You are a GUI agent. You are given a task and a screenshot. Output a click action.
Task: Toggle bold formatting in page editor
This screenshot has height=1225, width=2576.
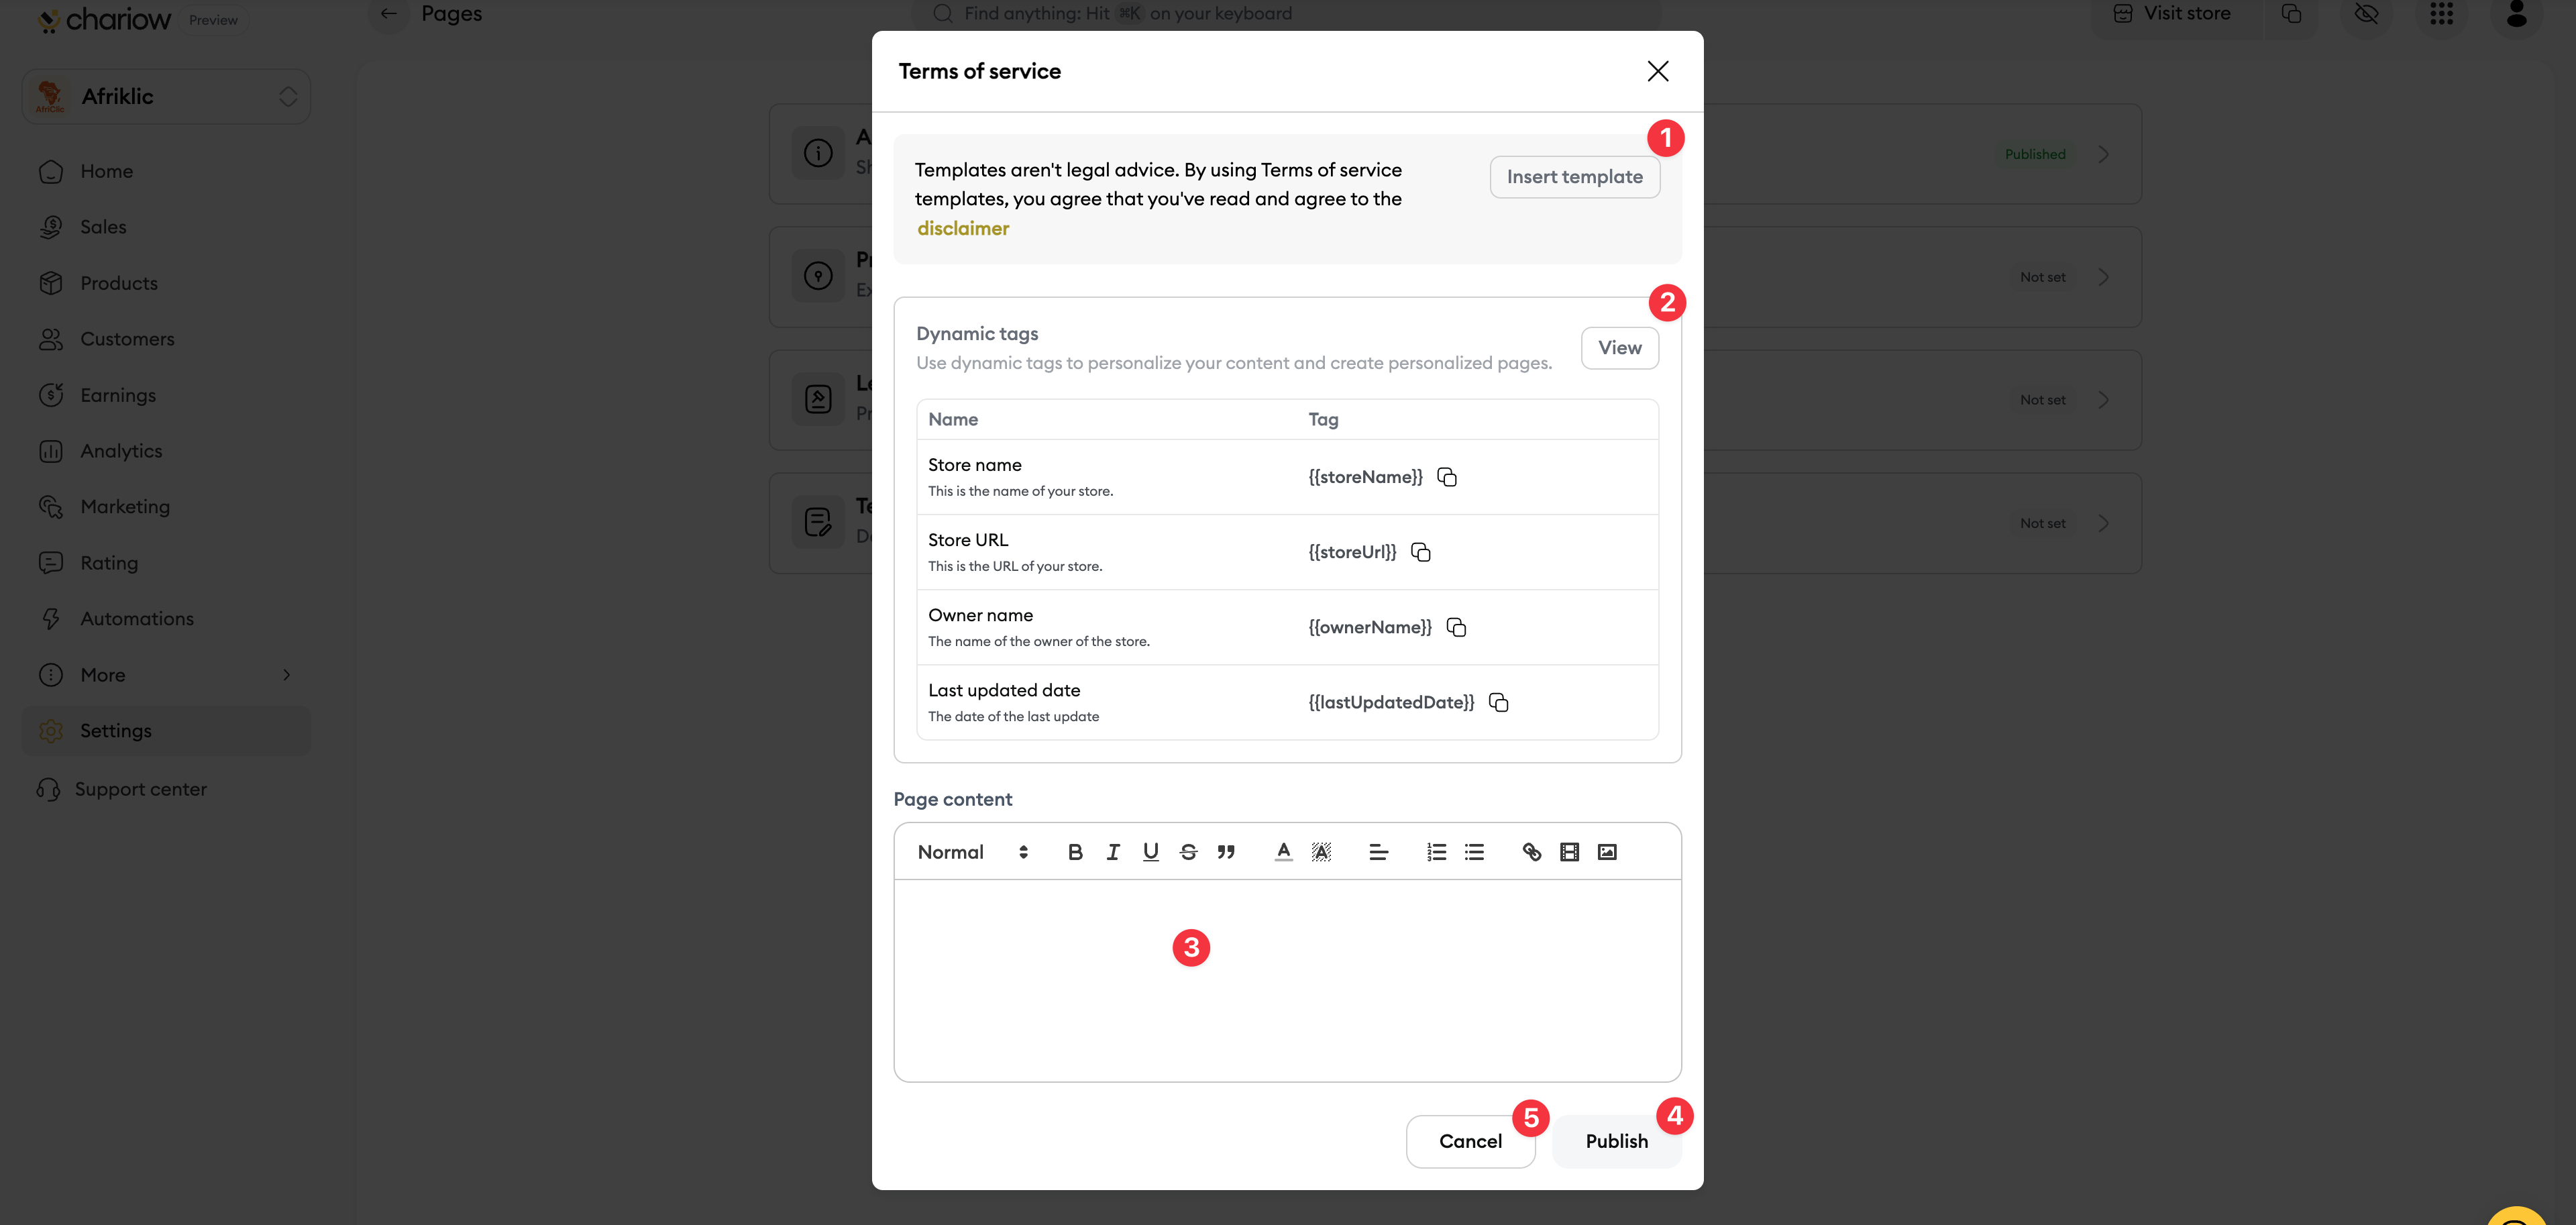pos(1075,852)
